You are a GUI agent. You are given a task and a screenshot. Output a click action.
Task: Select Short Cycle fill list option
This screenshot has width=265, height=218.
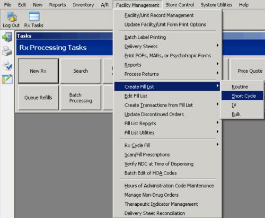(242, 96)
